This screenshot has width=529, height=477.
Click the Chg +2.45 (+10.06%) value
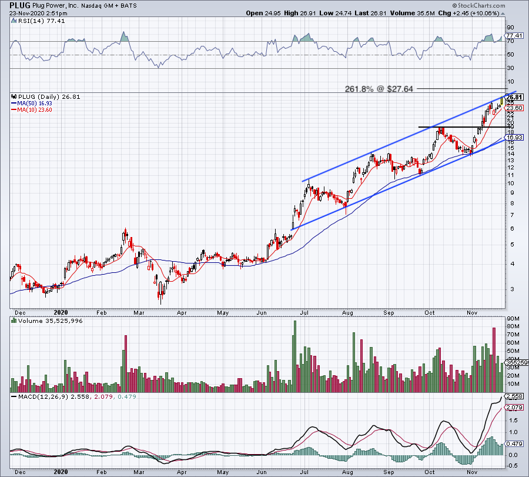pyautogui.click(x=468, y=13)
